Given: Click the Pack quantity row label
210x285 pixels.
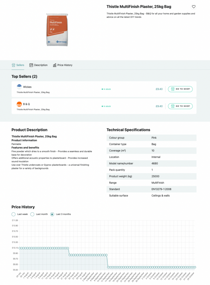Looking at the screenshot, I should [x=117, y=170].
